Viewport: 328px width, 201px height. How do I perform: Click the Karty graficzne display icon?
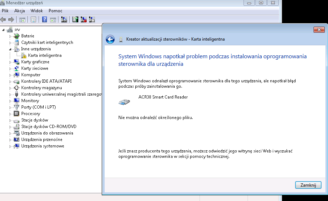tap(16, 62)
